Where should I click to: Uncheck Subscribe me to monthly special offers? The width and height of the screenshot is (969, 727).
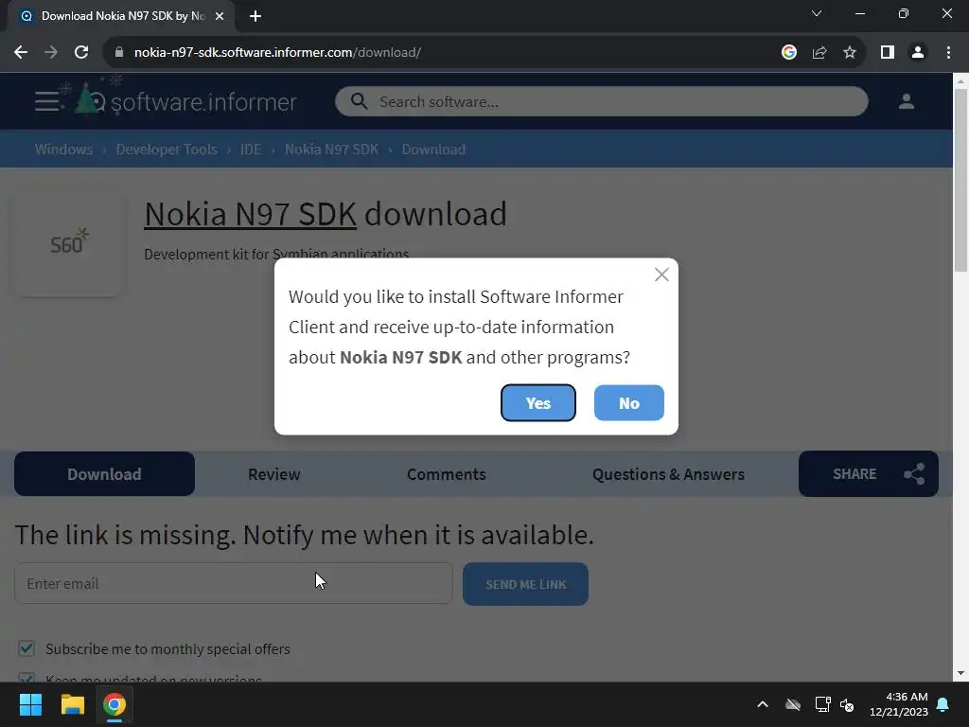coord(26,648)
